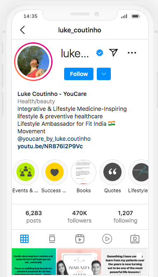Switch to the Reels tab
This screenshot has width=158, height=277.
pyautogui.click(x=80, y=239)
